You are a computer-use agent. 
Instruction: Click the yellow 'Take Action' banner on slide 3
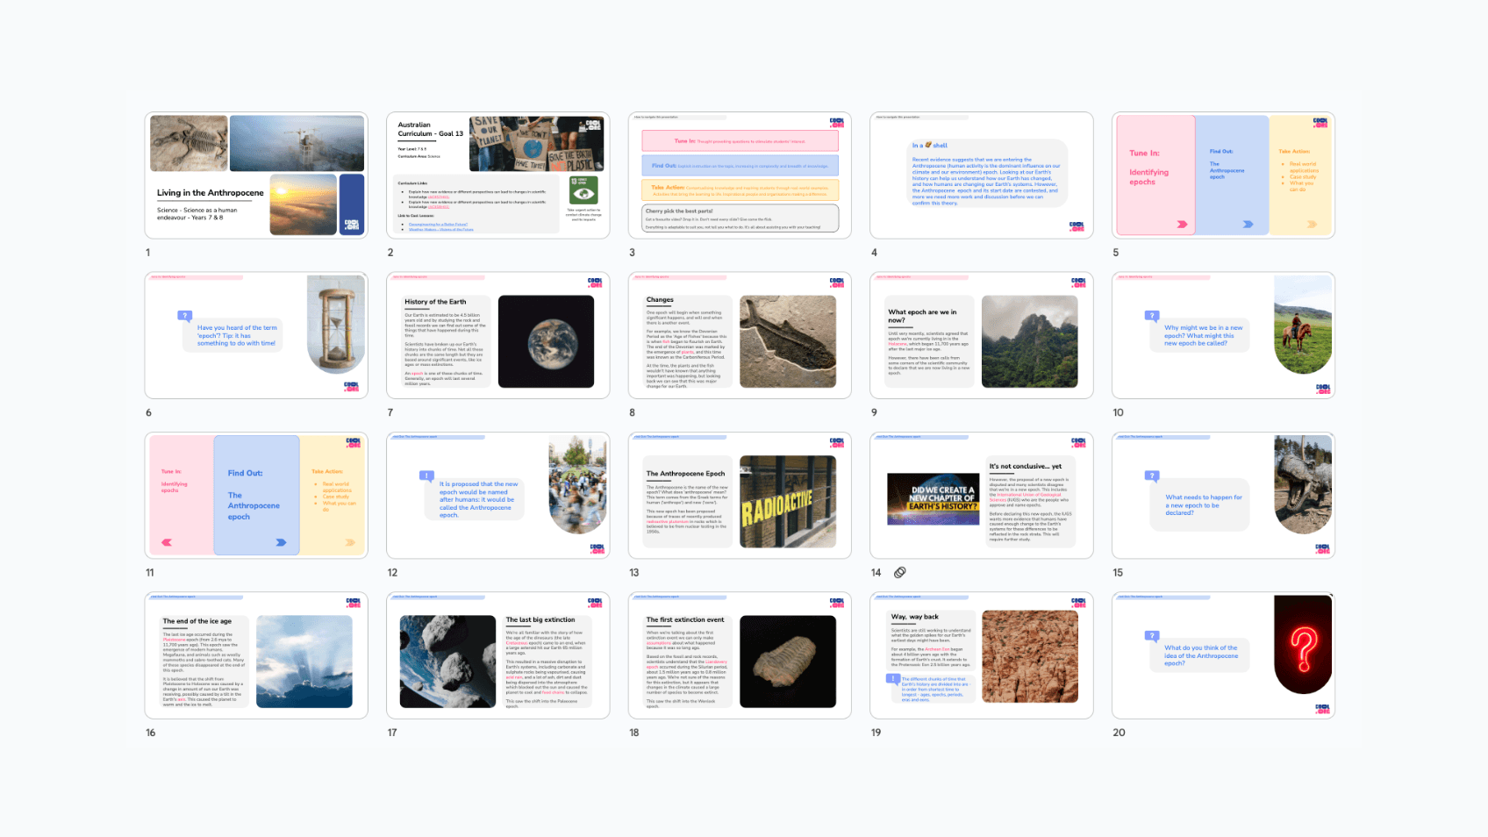tap(740, 190)
